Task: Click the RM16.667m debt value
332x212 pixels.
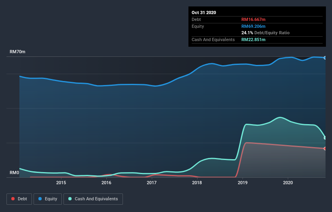Action: click(x=253, y=19)
